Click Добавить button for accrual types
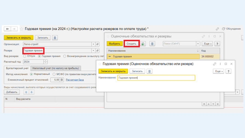The height and width of the screenshot is (138, 245). click(12, 92)
